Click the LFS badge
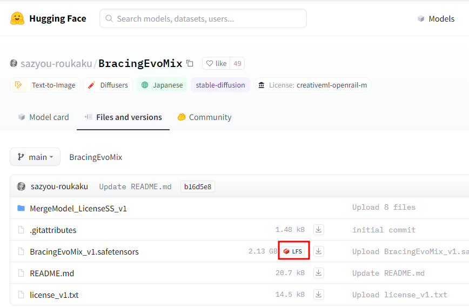Screen dimensions: 469x307 (x=293, y=251)
